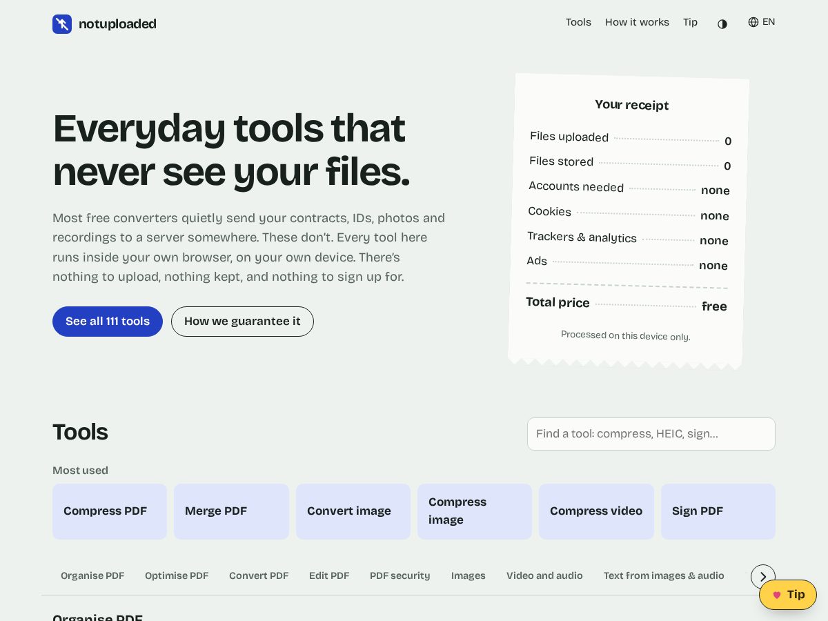
Task: Click the globe icon next to EN
Action: [753, 22]
